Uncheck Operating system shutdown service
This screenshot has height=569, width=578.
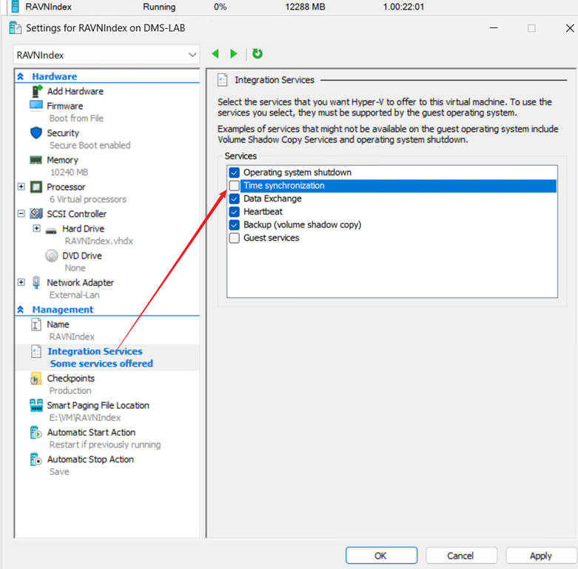[x=234, y=173]
